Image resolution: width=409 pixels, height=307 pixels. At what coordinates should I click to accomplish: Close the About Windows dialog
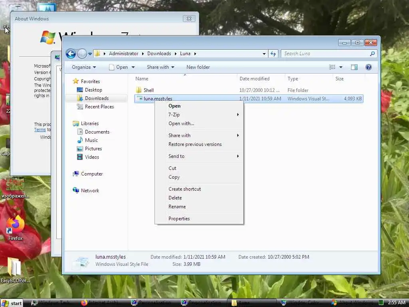(x=189, y=19)
